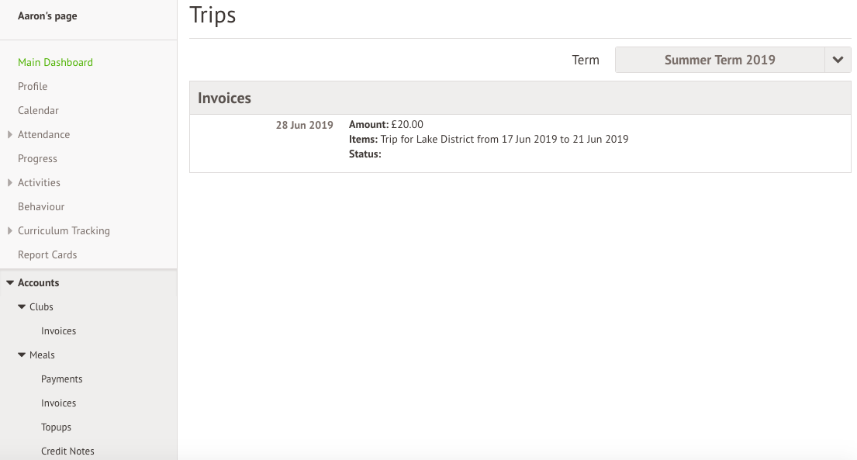Image resolution: width=857 pixels, height=460 pixels.
Task: Open Invoices under Meals
Action: click(x=59, y=403)
